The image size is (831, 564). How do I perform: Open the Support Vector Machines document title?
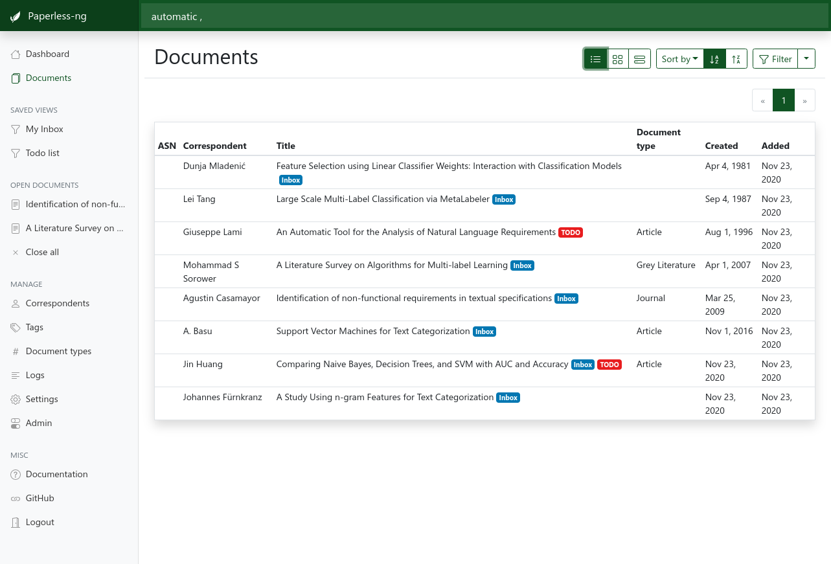tap(373, 331)
